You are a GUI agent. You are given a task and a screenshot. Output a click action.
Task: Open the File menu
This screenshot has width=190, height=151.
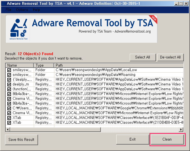[x=8, y=10]
